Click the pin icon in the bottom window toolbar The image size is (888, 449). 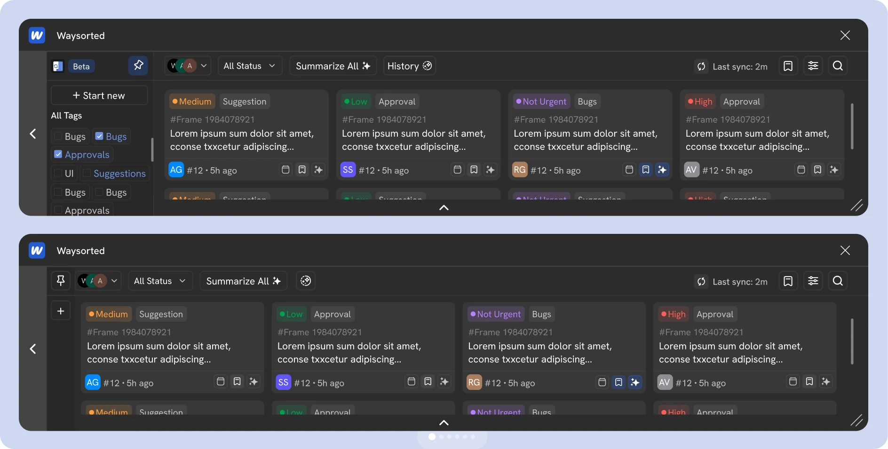61,281
